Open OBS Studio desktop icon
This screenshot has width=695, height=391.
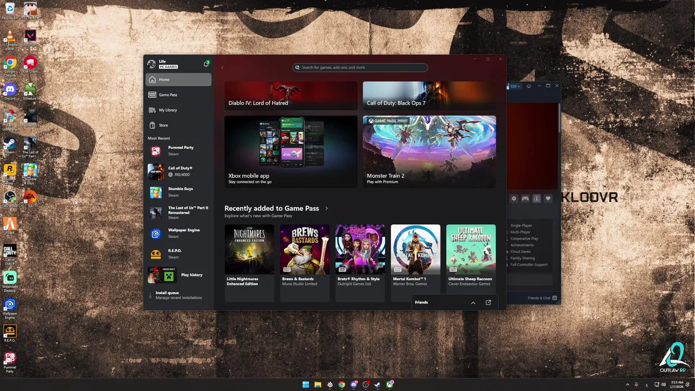click(x=10, y=199)
